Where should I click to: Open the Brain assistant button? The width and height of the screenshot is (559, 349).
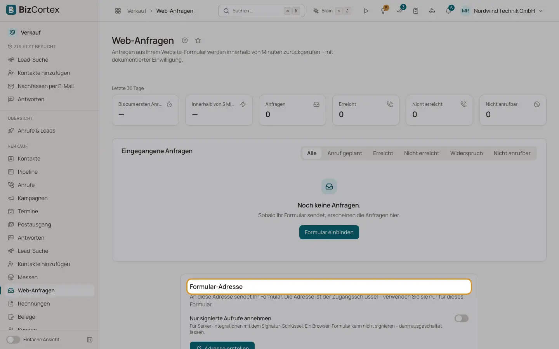[332, 11]
